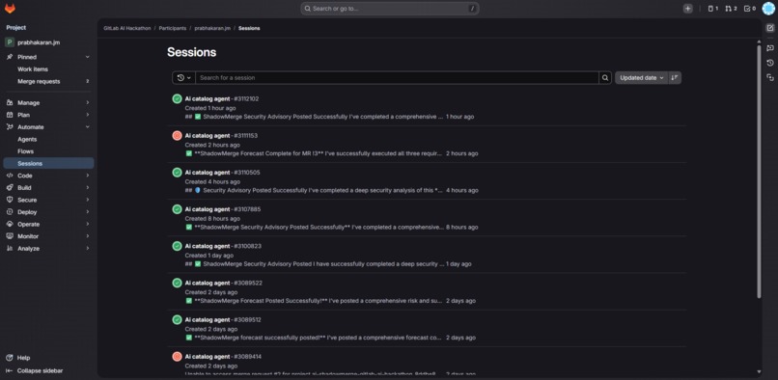778x380 pixels.
Task: Click the Help question mark icon
Action: (x=9, y=358)
